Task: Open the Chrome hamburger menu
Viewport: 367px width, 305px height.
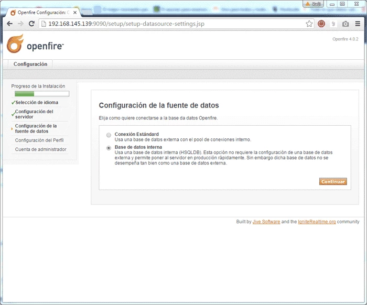Action: pos(358,24)
